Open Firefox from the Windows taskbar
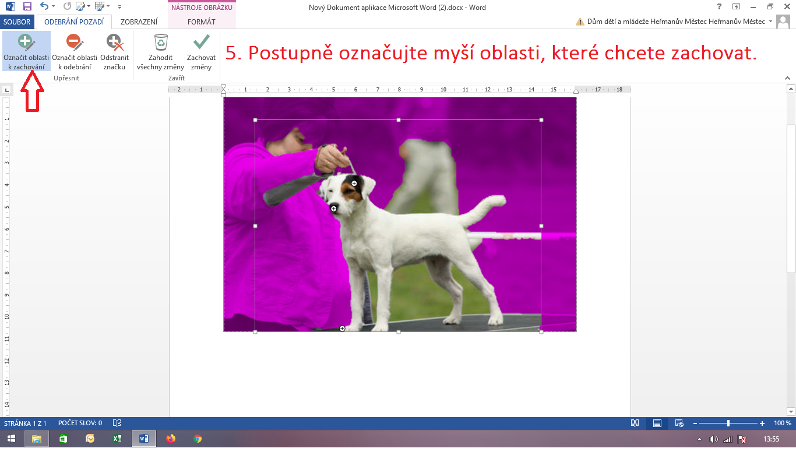The image size is (796, 466). (x=171, y=439)
